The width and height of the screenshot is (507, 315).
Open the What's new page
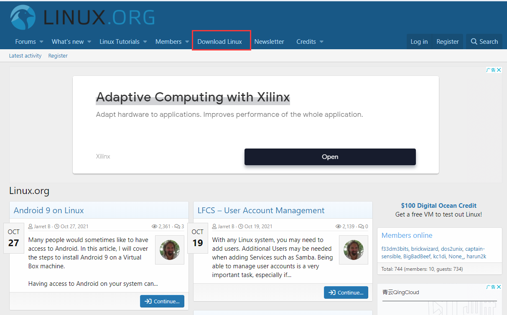click(68, 42)
